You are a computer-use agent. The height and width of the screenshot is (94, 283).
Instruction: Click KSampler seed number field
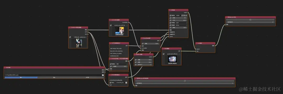point(178,15)
